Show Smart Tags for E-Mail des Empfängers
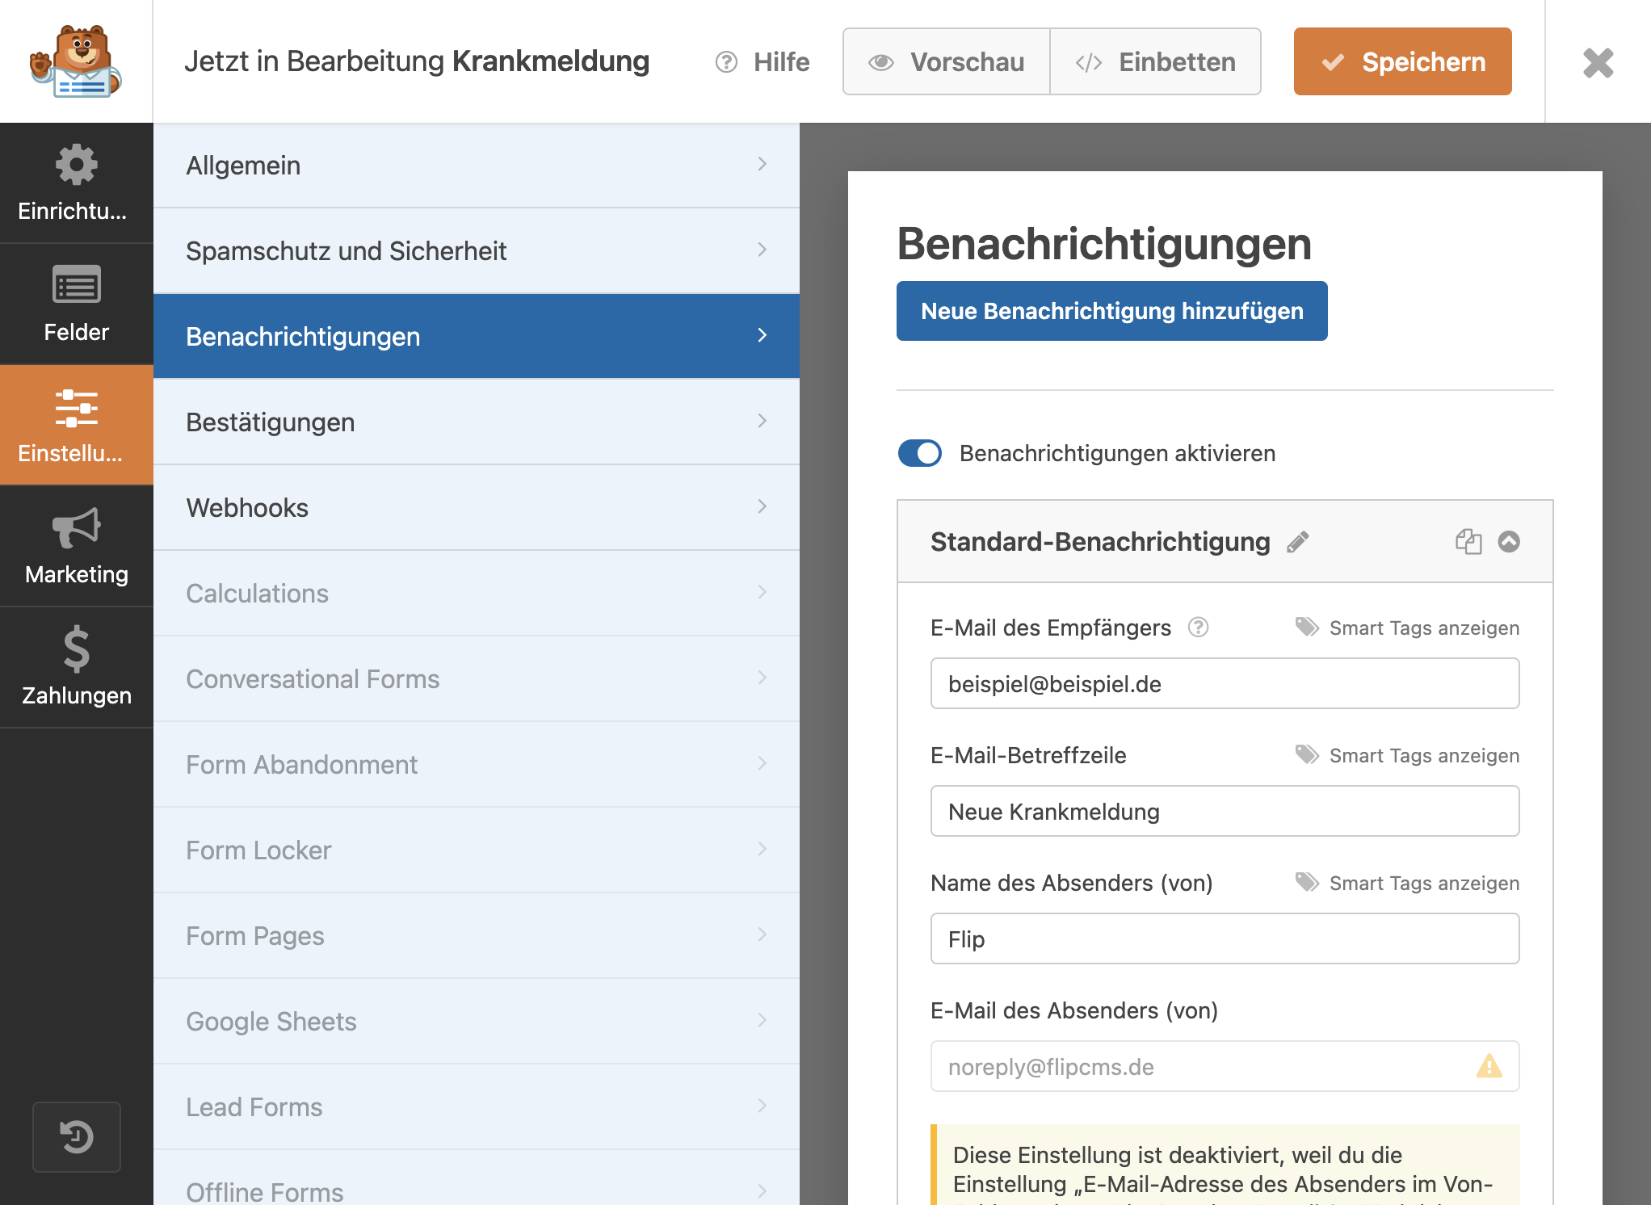Screen dimensions: 1651x1205 pyautogui.click(x=1407, y=628)
